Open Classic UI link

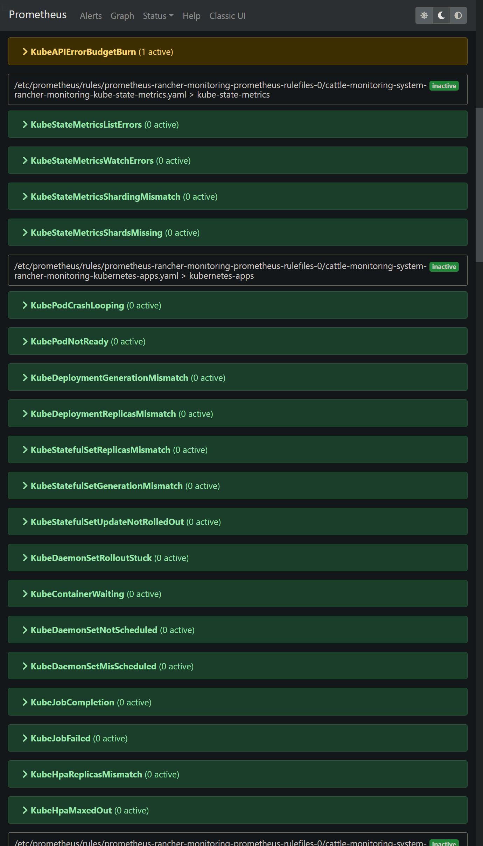[x=227, y=16]
